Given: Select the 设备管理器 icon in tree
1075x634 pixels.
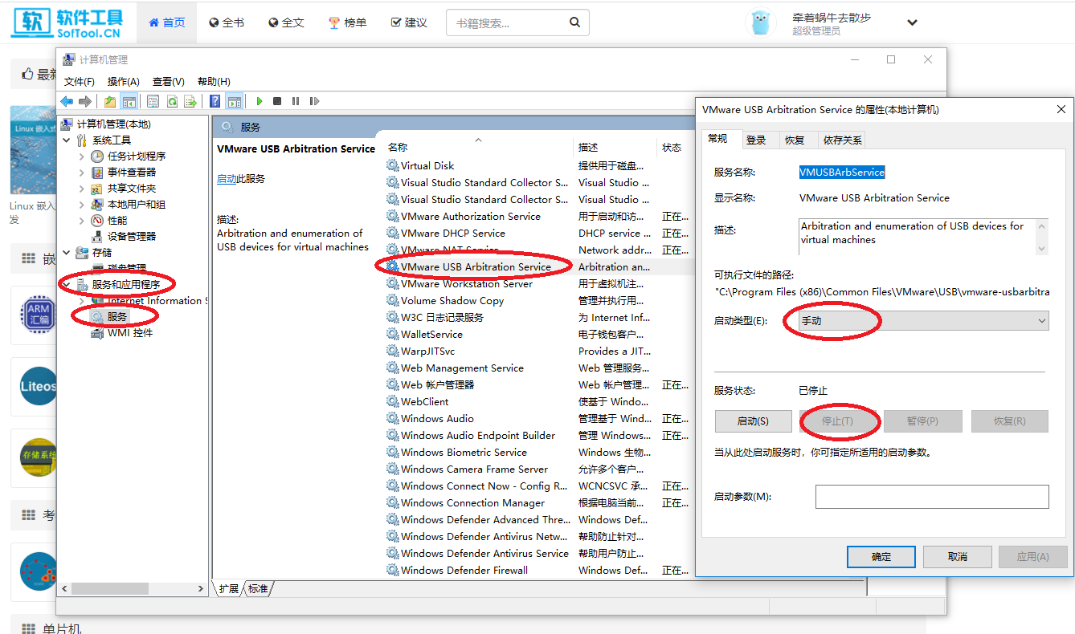Looking at the screenshot, I should (97, 237).
